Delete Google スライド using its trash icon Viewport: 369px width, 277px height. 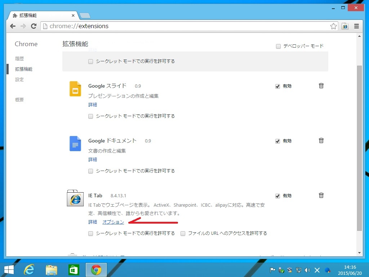pyautogui.click(x=321, y=86)
